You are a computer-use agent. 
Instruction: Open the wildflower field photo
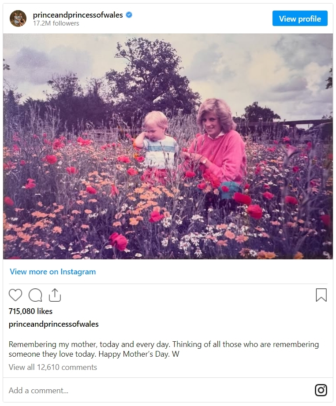coord(168,146)
